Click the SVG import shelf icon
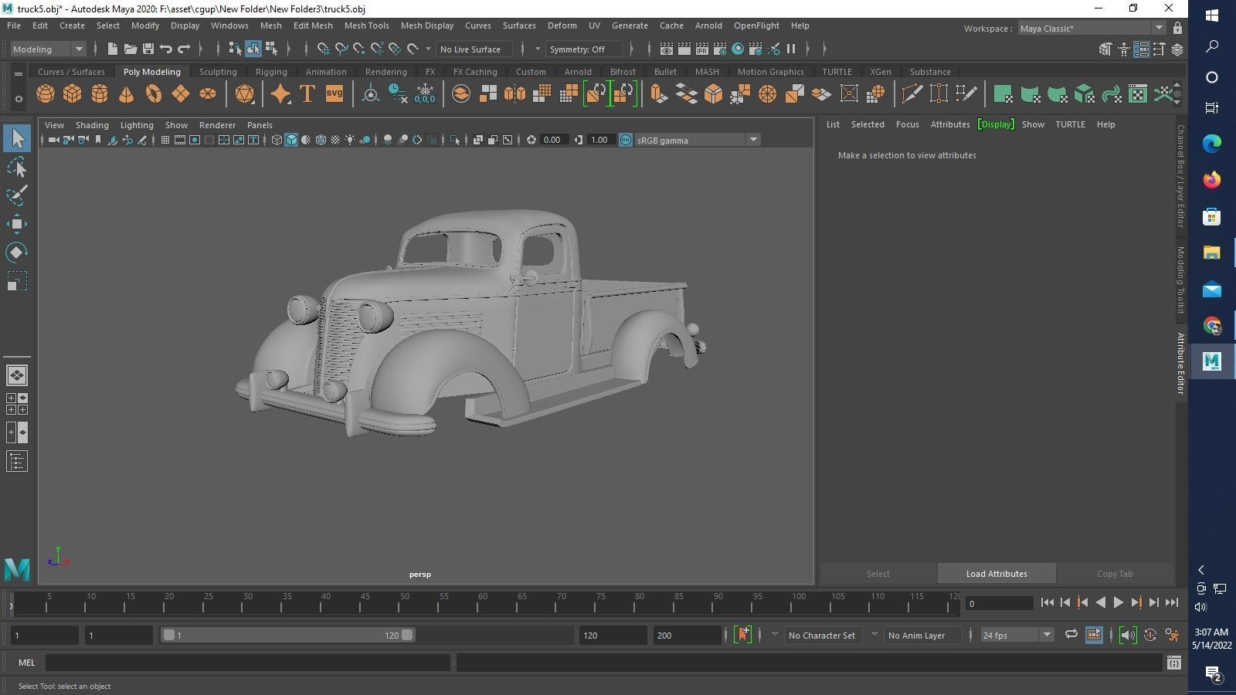Image resolution: width=1236 pixels, height=695 pixels. point(334,94)
